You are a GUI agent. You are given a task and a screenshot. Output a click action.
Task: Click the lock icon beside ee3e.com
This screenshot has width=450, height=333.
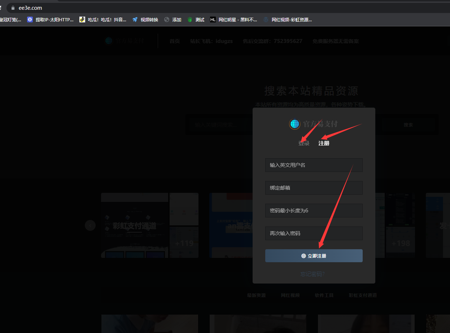[13, 8]
